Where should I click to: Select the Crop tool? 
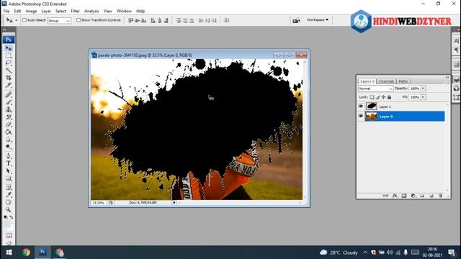pos(9,78)
